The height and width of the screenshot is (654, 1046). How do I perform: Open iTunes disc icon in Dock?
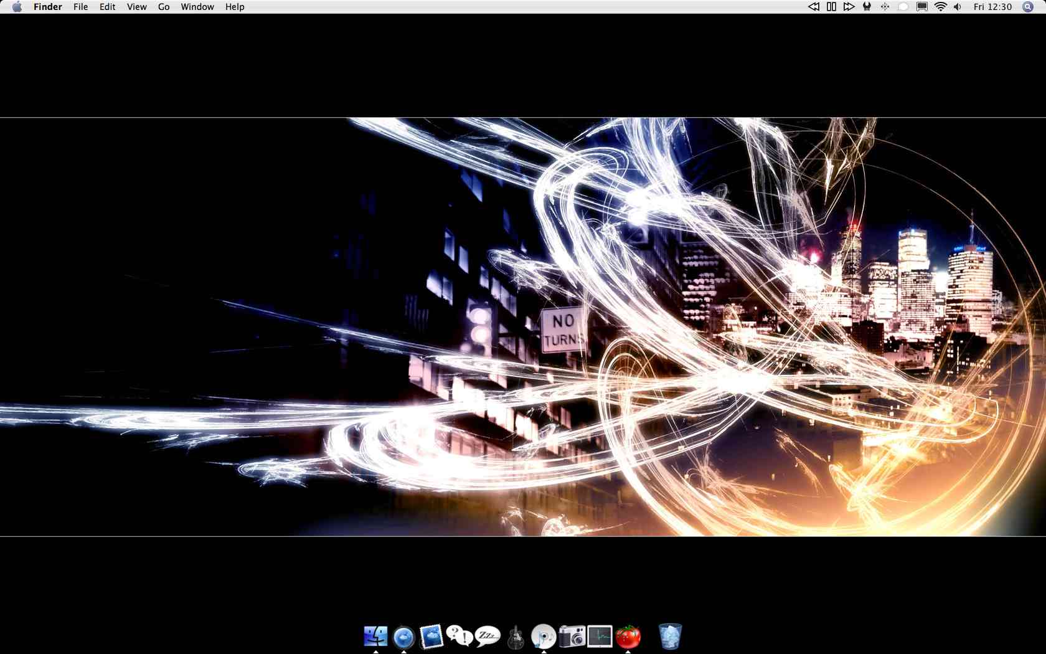tap(544, 637)
